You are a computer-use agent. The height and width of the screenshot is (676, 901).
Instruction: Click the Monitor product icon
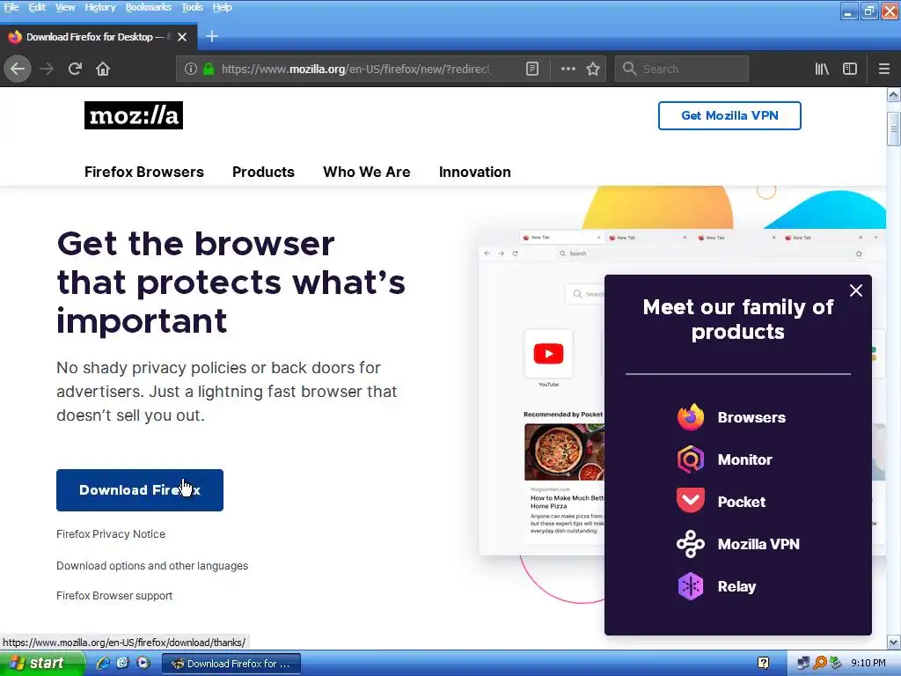click(691, 459)
